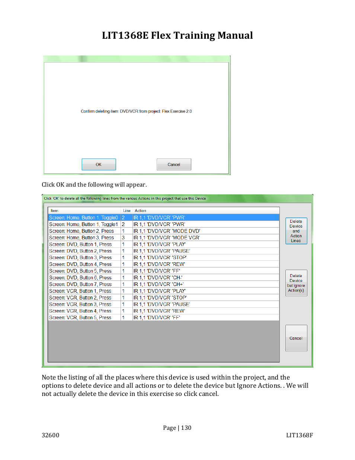Select row Screen: DVD, Button 5, Press
This screenshot has width=355, height=460.
164,271
